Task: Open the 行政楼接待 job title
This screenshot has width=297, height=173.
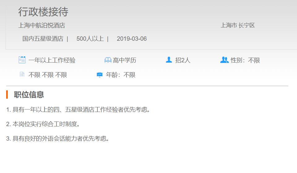Action: click(x=43, y=12)
